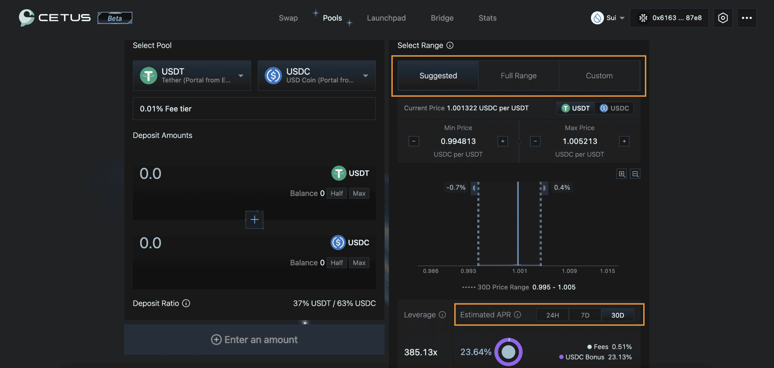Click the Sui droplet network icon
Image resolution: width=774 pixels, height=368 pixels.
[x=597, y=18]
